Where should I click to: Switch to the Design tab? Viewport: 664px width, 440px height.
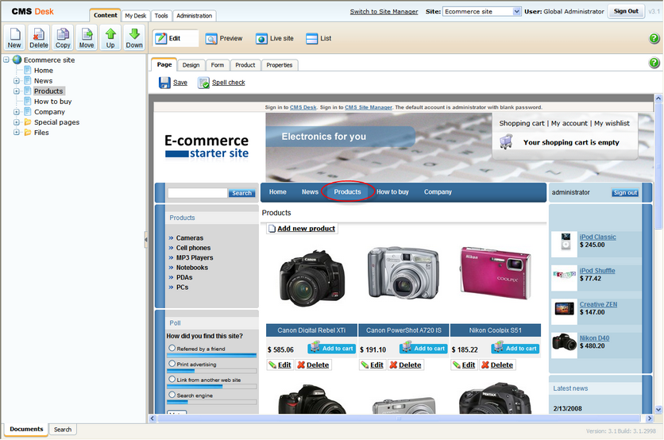191,65
